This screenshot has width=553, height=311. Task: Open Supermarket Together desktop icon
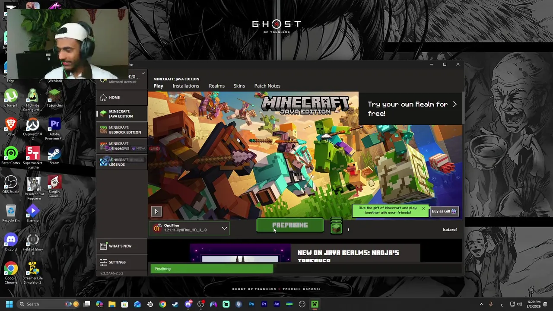(x=32, y=159)
